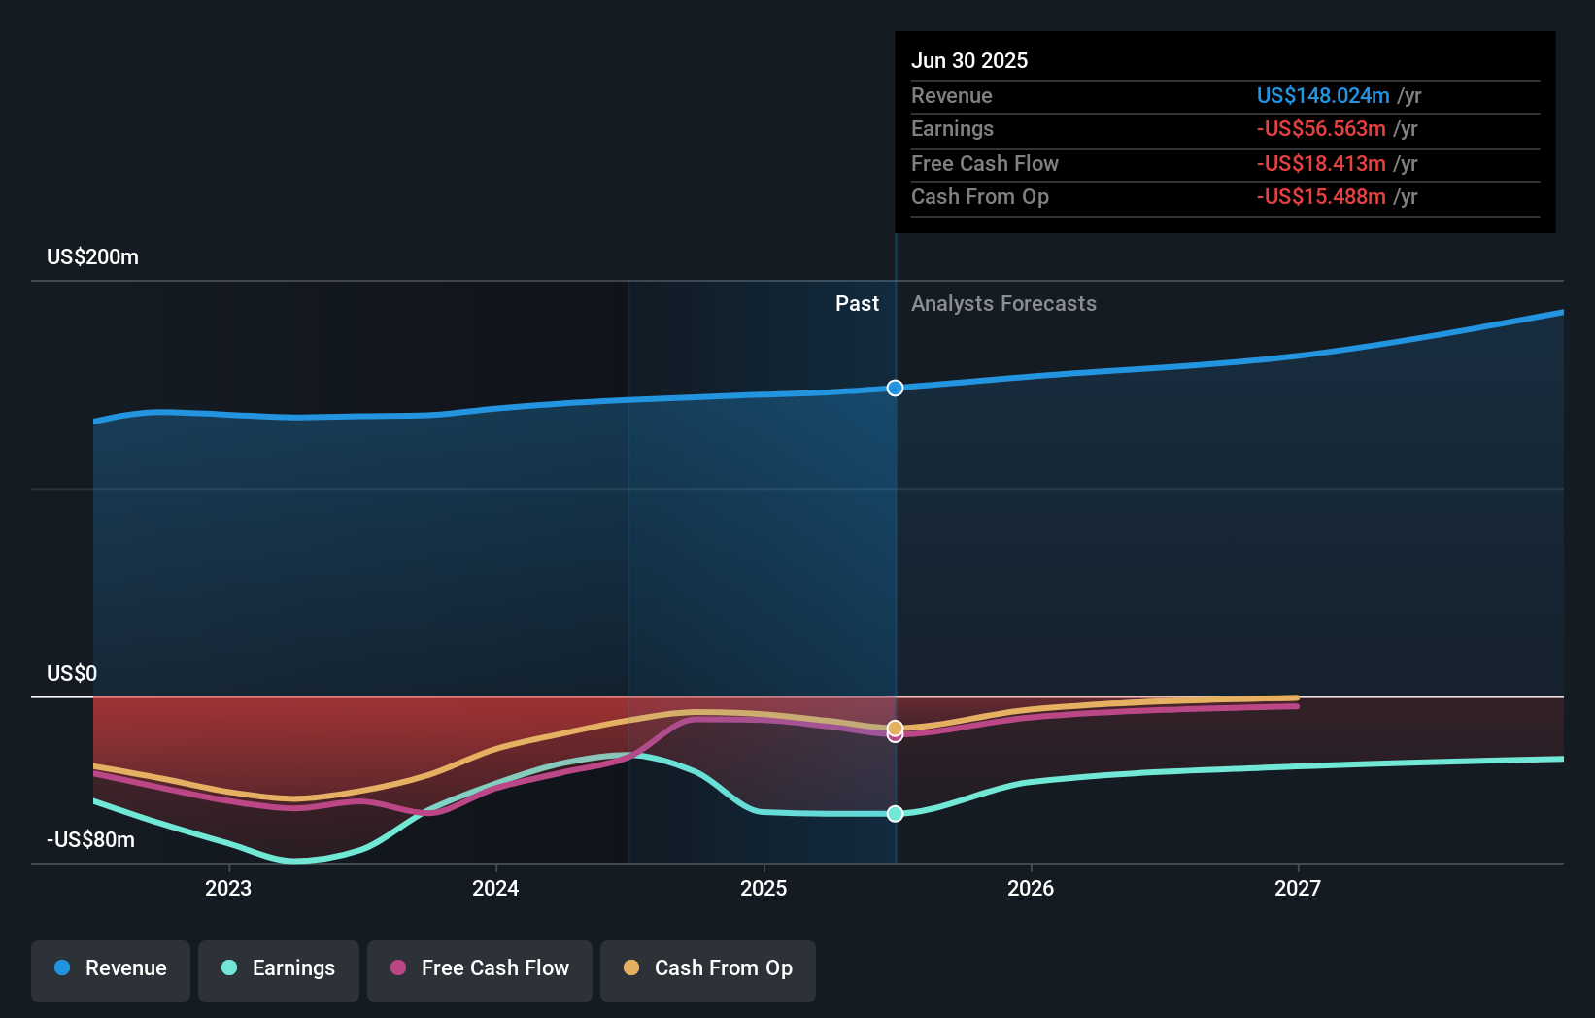Select the Jun 30 2025 tooltip header
Viewport: 1595px width, 1018px height.
tap(969, 59)
